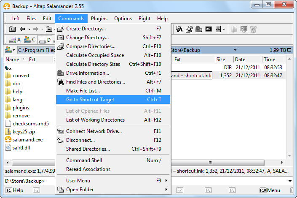Image resolution: width=297 pixels, height=198 pixels.
Task: Click the Find Files binoculars toolbar icon
Action: click(x=179, y=29)
